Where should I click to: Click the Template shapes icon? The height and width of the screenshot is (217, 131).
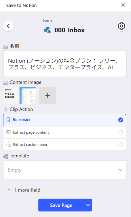6,156
